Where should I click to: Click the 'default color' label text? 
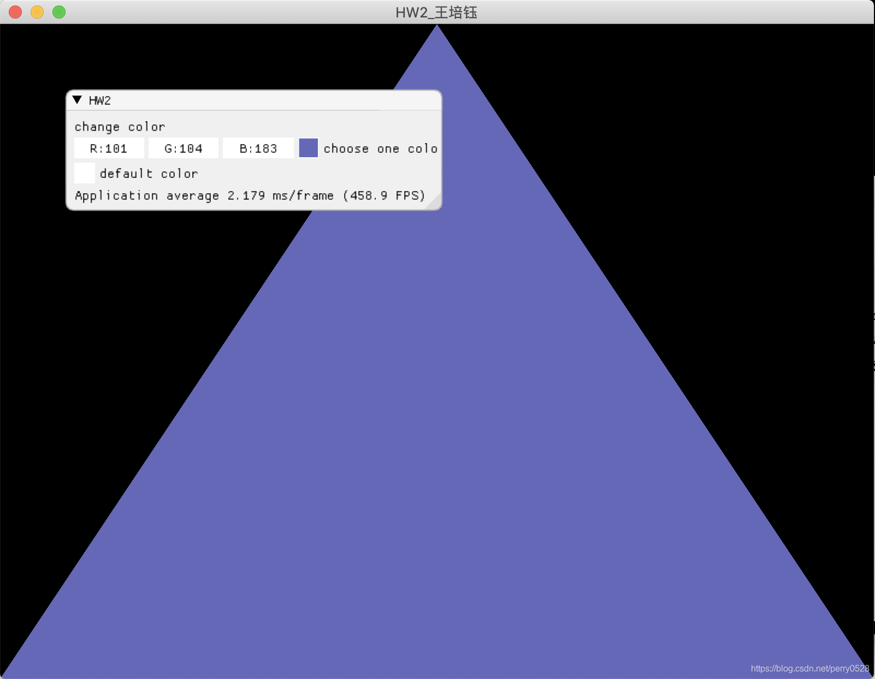(149, 174)
